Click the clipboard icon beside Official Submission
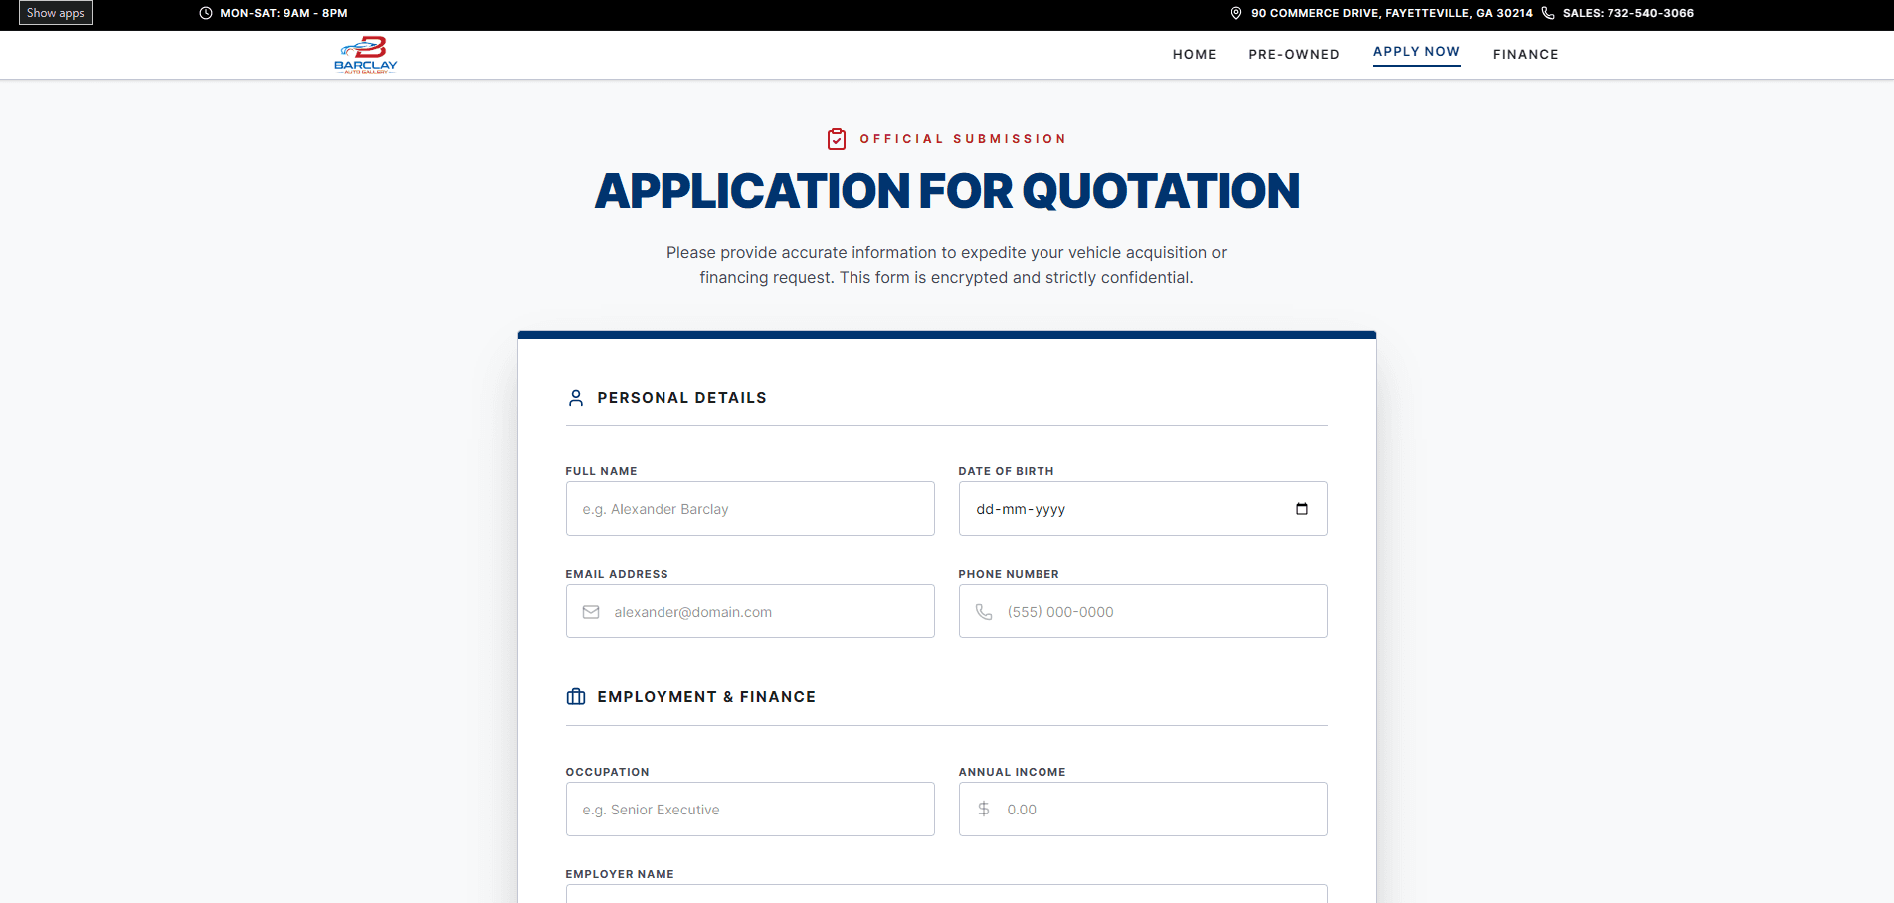This screenshot has height=903, width=1894. [837, 139]
